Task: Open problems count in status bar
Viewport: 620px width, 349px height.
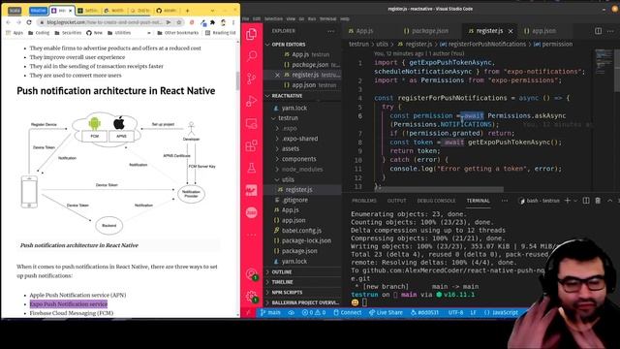Action: [x=314, y=312]
